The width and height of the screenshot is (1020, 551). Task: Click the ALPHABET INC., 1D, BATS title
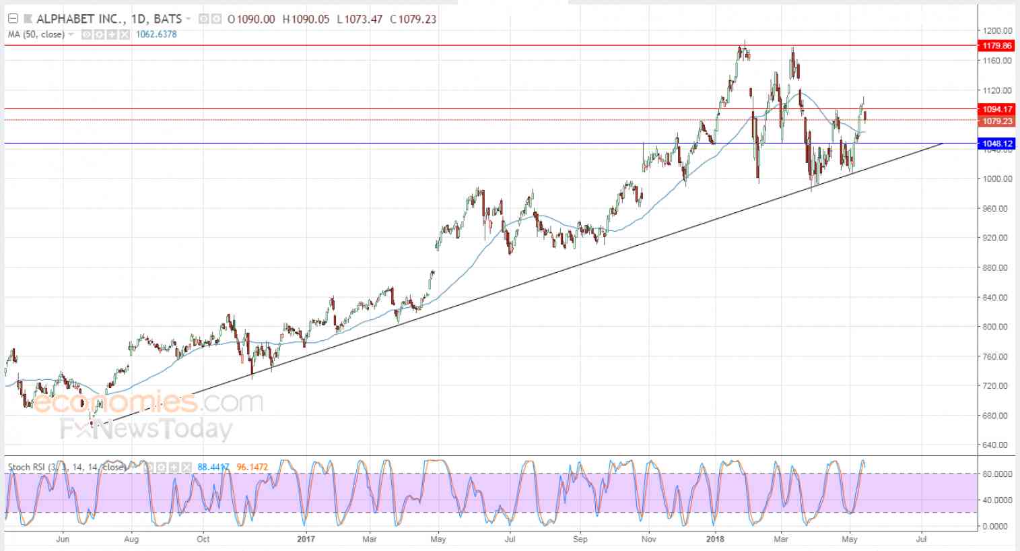pos(109,19)
